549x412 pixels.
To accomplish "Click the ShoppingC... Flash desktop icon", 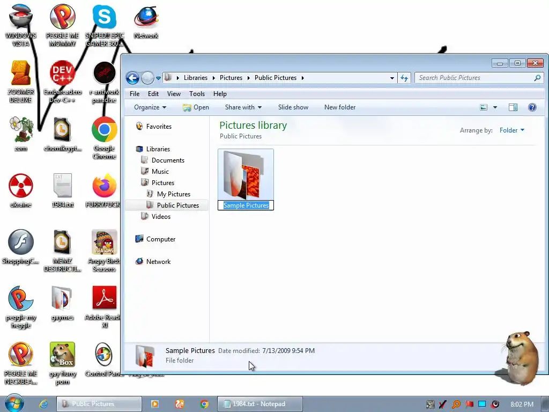I will pos(21,247).
